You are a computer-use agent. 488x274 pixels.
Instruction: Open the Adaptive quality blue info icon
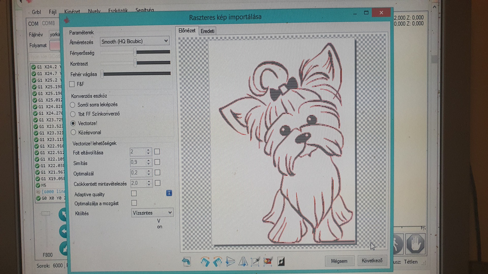(169, 193)
